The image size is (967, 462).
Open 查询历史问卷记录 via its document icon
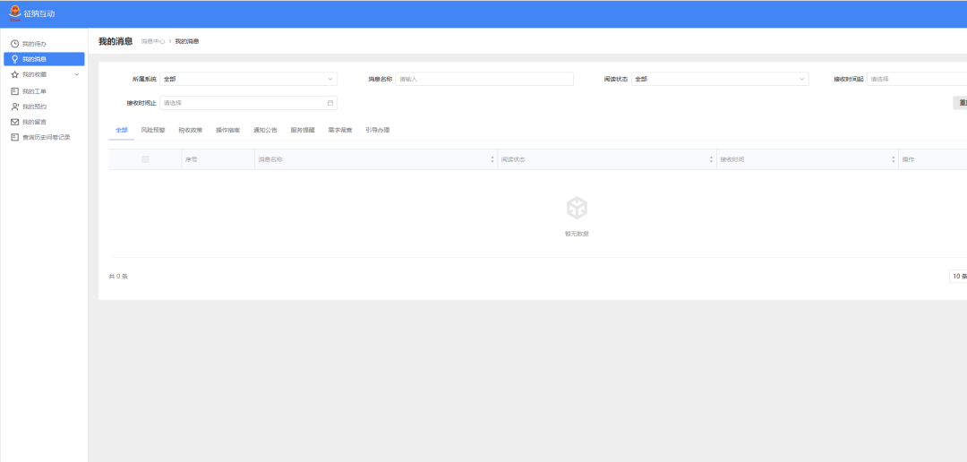click(15, 138)
